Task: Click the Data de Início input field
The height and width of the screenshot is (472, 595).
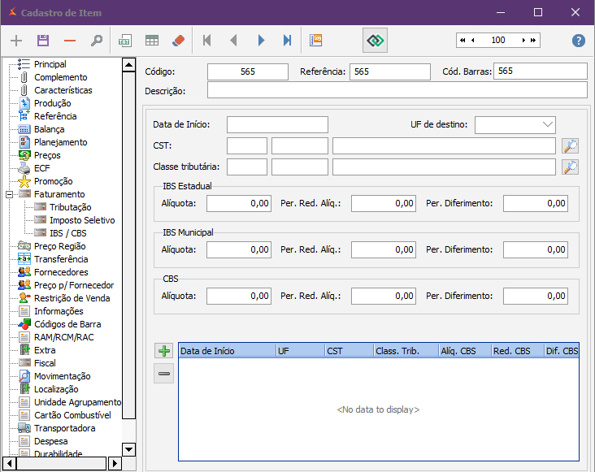Action: click(277, 124)
